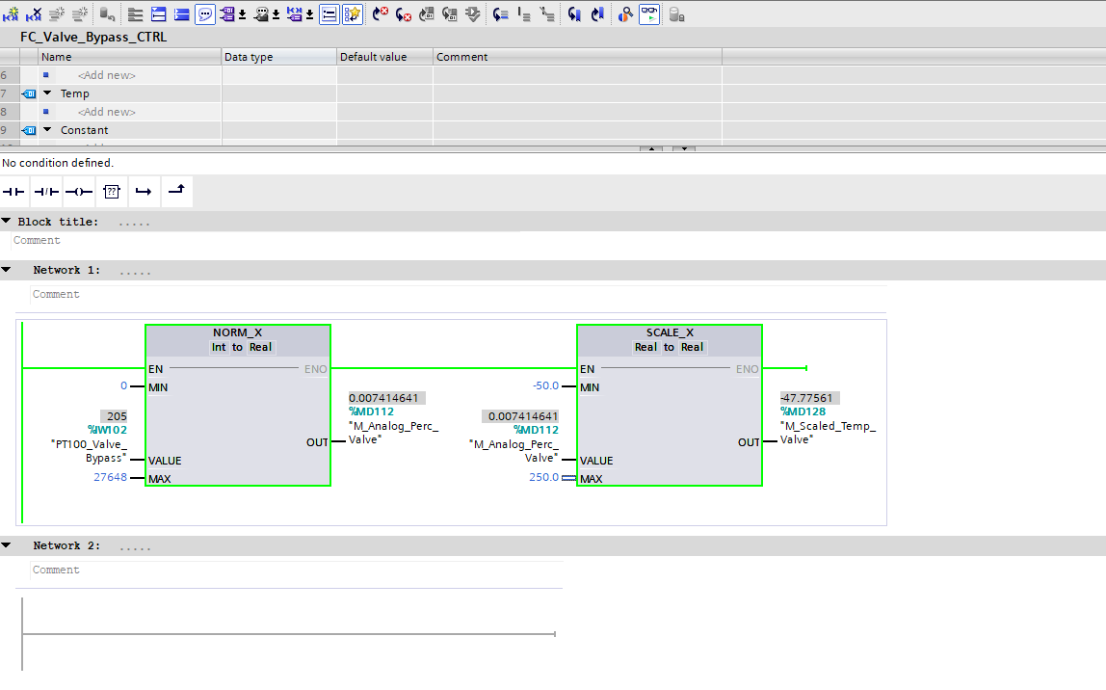Select the SCALE_X instruction box title

tap(670, 332)
